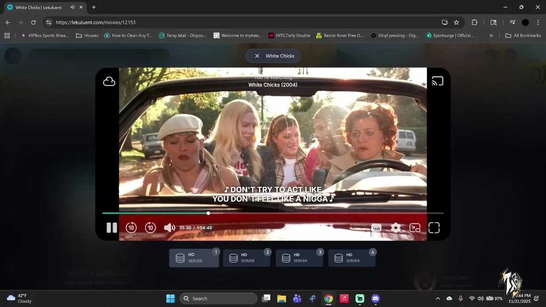Mute the video player volume
546x307 pixels.
coord(169,228)
